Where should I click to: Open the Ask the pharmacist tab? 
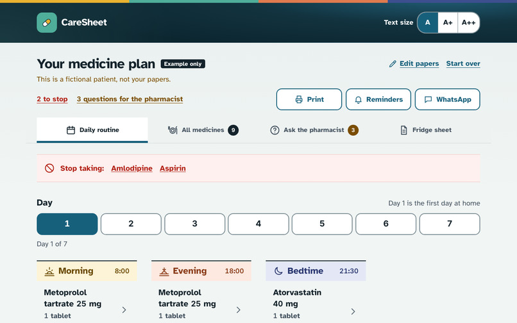point(314,130)
